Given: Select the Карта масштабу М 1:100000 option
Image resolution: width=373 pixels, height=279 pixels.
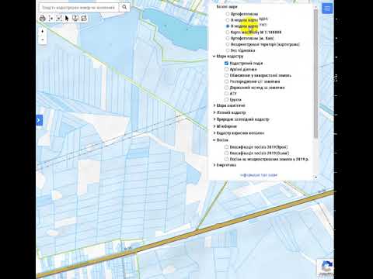Looking at the screenshot, I should 228,33.
